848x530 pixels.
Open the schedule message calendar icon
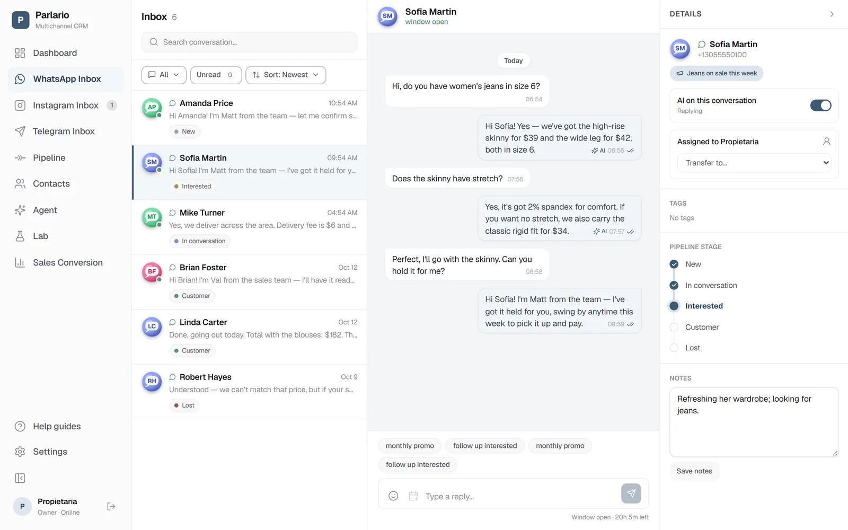point(413,496)
